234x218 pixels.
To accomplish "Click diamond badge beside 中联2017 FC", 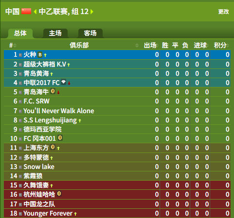I will (x=63, y=82).
